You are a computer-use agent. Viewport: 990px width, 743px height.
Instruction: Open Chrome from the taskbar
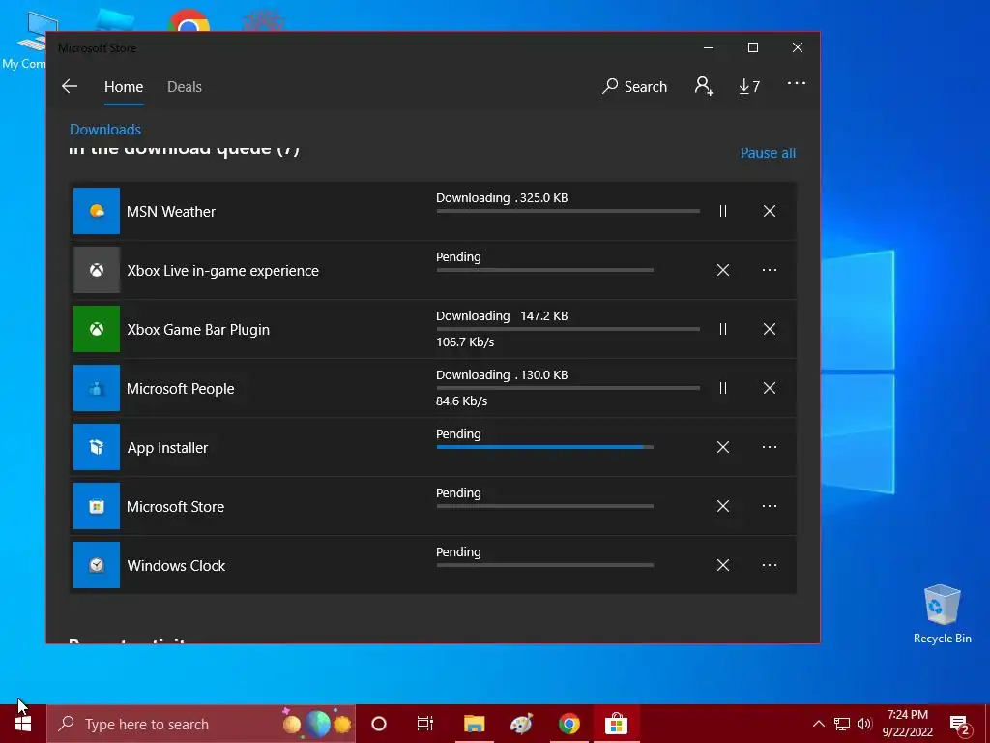click(568, 724)
